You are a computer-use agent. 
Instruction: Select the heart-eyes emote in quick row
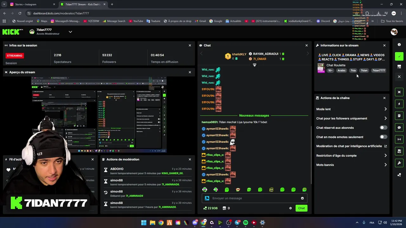point(304,190)
